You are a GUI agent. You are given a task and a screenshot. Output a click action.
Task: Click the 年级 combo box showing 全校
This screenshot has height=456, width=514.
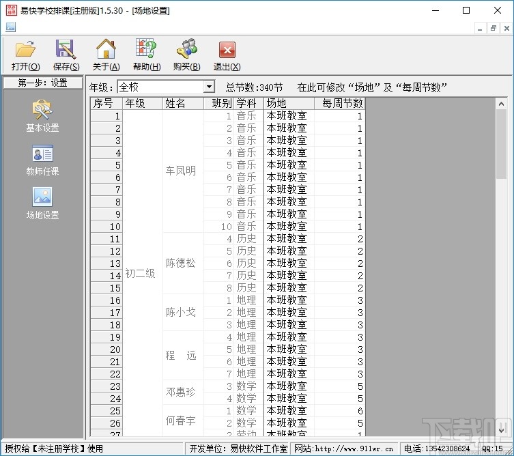[166, 87]
